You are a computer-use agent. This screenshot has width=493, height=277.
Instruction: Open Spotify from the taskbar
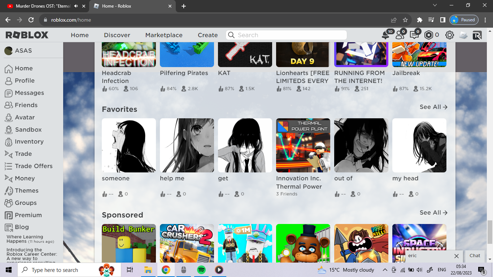point(201,270)
